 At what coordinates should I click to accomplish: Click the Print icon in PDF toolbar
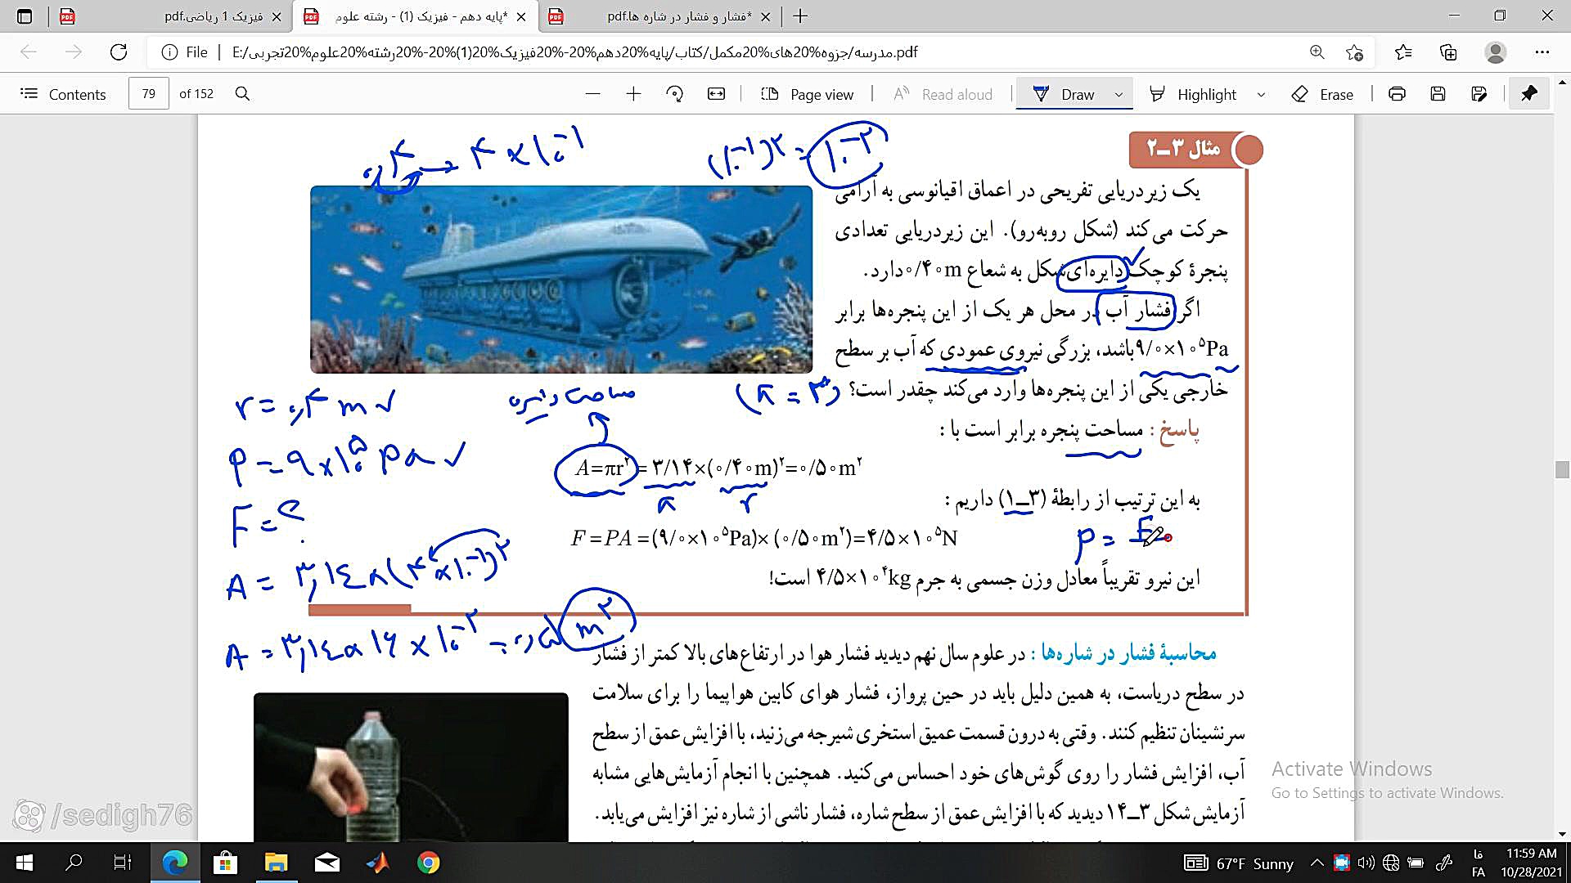point(1397,94)
